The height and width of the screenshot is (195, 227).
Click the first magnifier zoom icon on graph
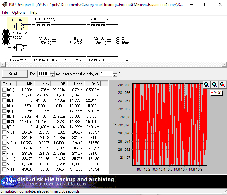[206, 85]
